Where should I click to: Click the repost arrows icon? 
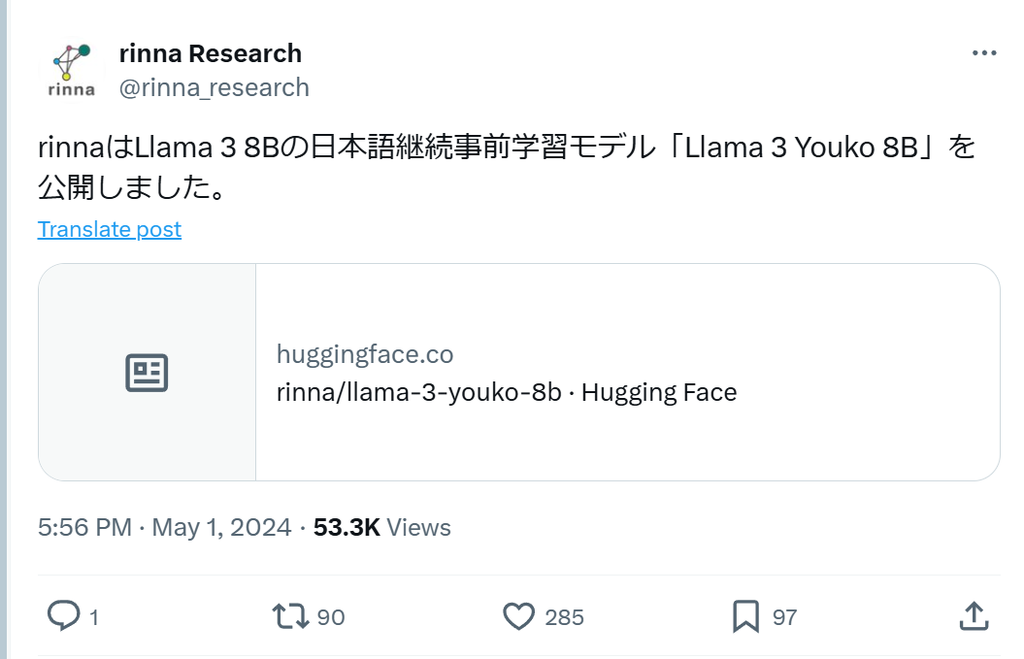click(290, 615)
